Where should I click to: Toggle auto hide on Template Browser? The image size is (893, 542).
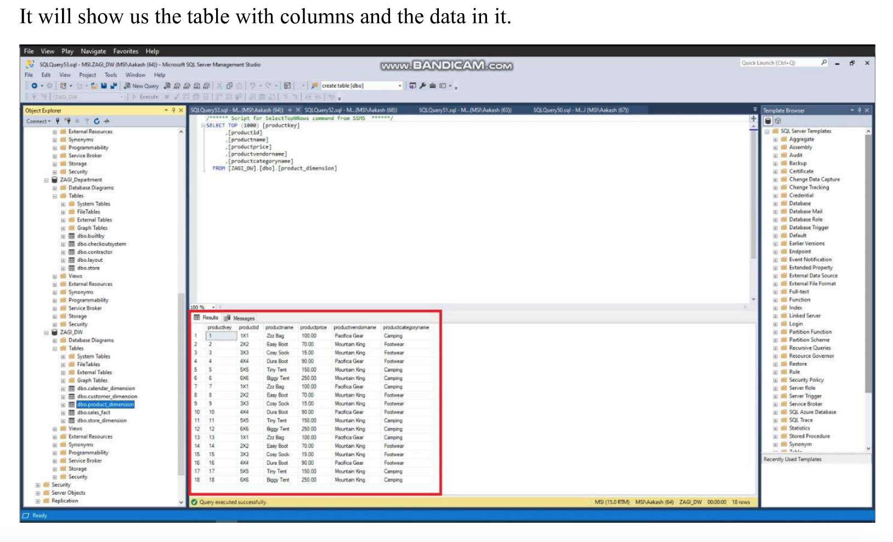pos(859,110)
